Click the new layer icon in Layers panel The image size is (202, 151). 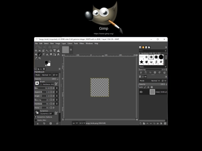(141, 123)
